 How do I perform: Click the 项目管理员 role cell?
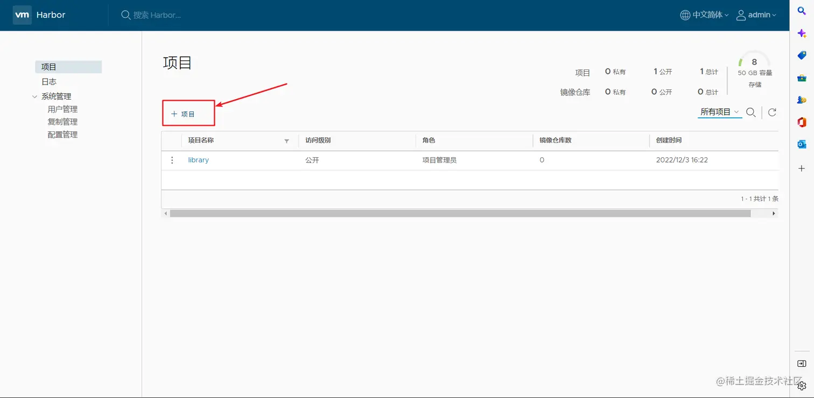click(439, 160)
